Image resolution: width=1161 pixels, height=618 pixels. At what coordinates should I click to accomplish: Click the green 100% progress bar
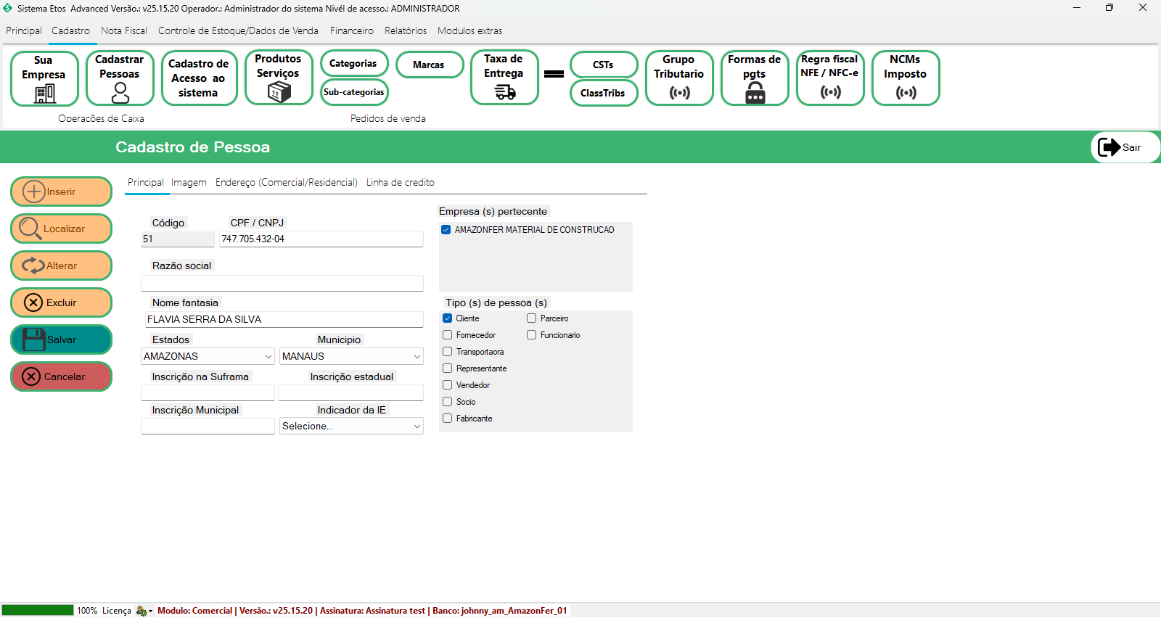pos(38,610)
